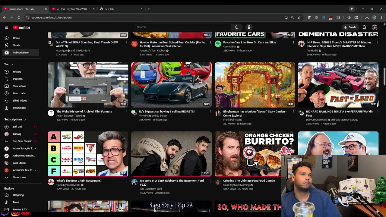Open Music in Explore section

pos(21,202)
